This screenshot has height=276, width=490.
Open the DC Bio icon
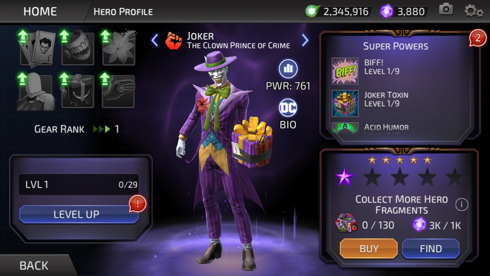pyautogui.click(x=288, y=107)
